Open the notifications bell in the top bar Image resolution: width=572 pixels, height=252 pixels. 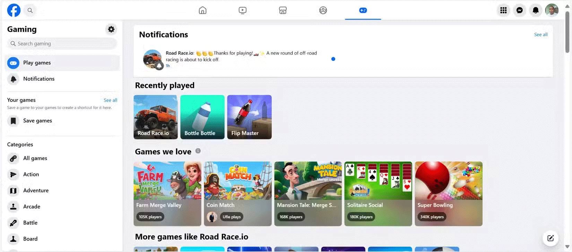click(536, 10)
